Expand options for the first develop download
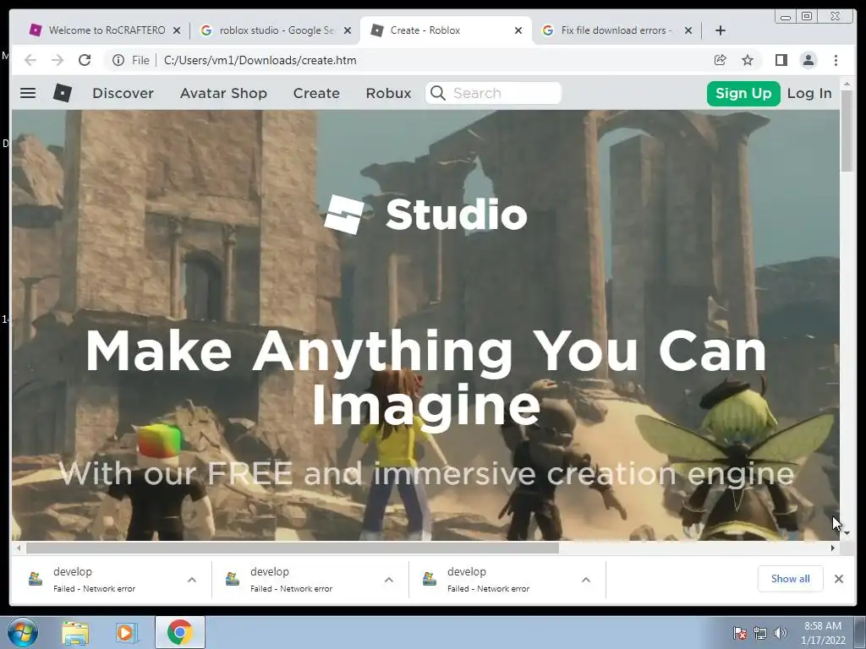Screen dimensions: 866x649 pyautogui.click(x=192, y=580)
